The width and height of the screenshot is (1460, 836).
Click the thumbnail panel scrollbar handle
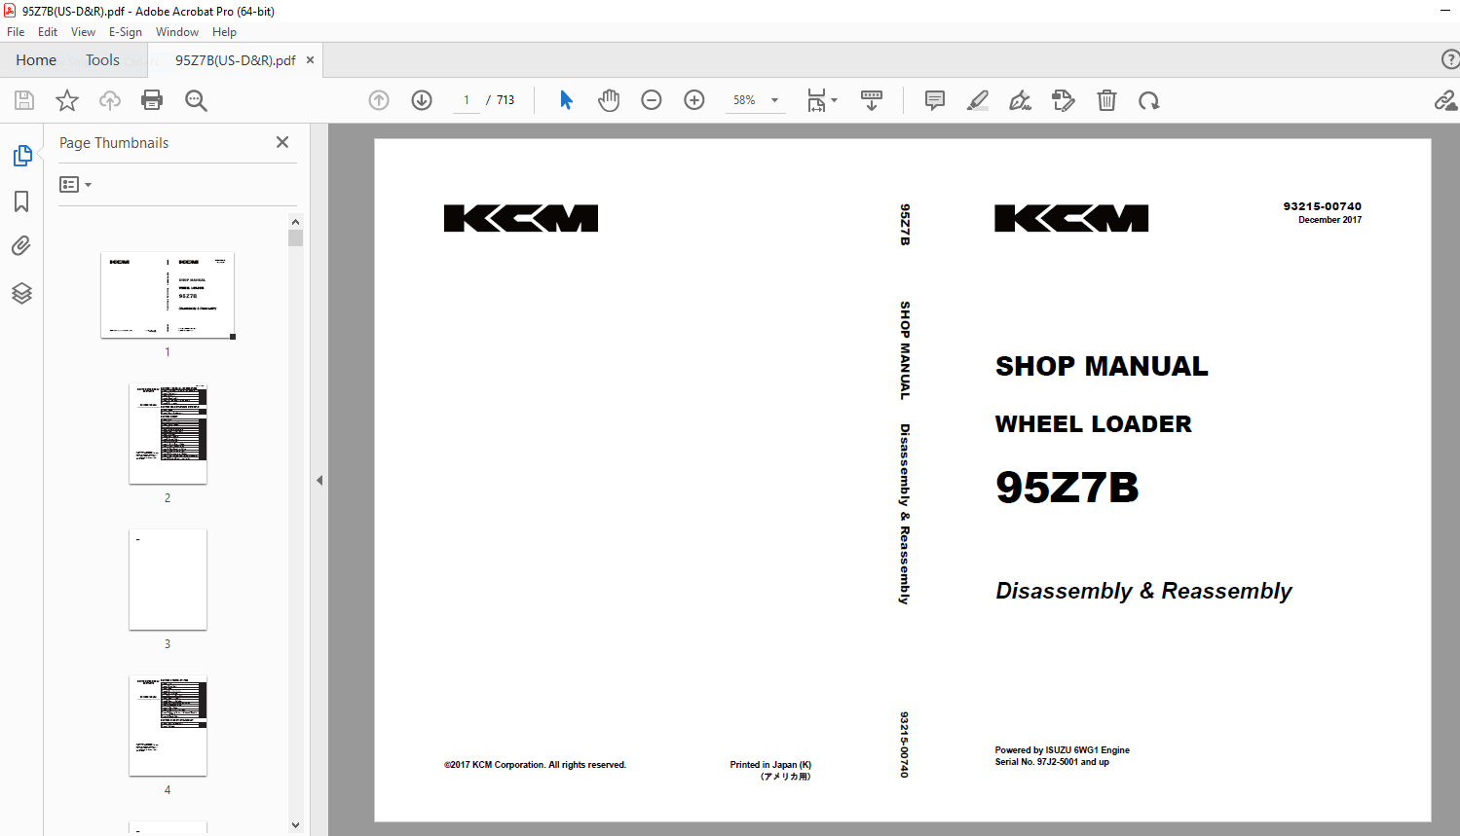click(x=296, y=237)
